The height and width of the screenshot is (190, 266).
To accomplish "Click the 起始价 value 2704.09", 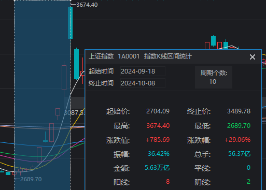I will pos(158,111).
